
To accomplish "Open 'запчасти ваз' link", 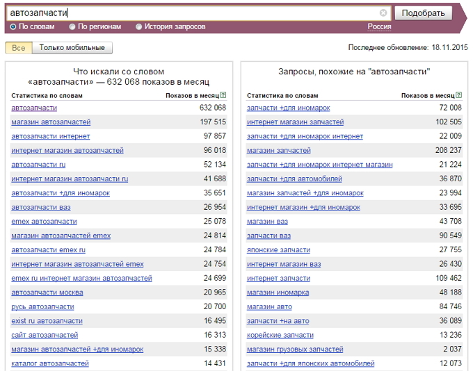I will pyautogui.click(x=268, y=236).
